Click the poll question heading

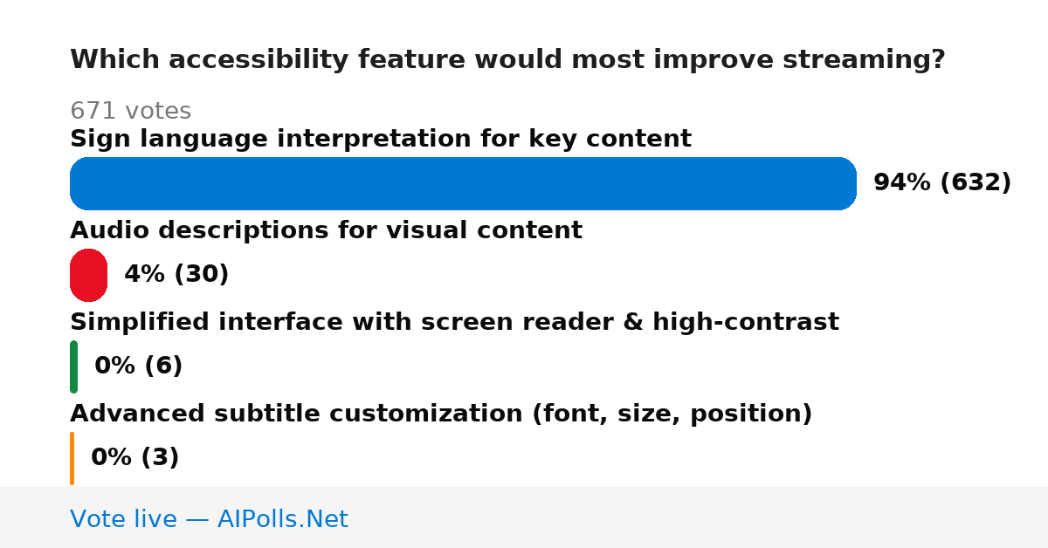507,59
